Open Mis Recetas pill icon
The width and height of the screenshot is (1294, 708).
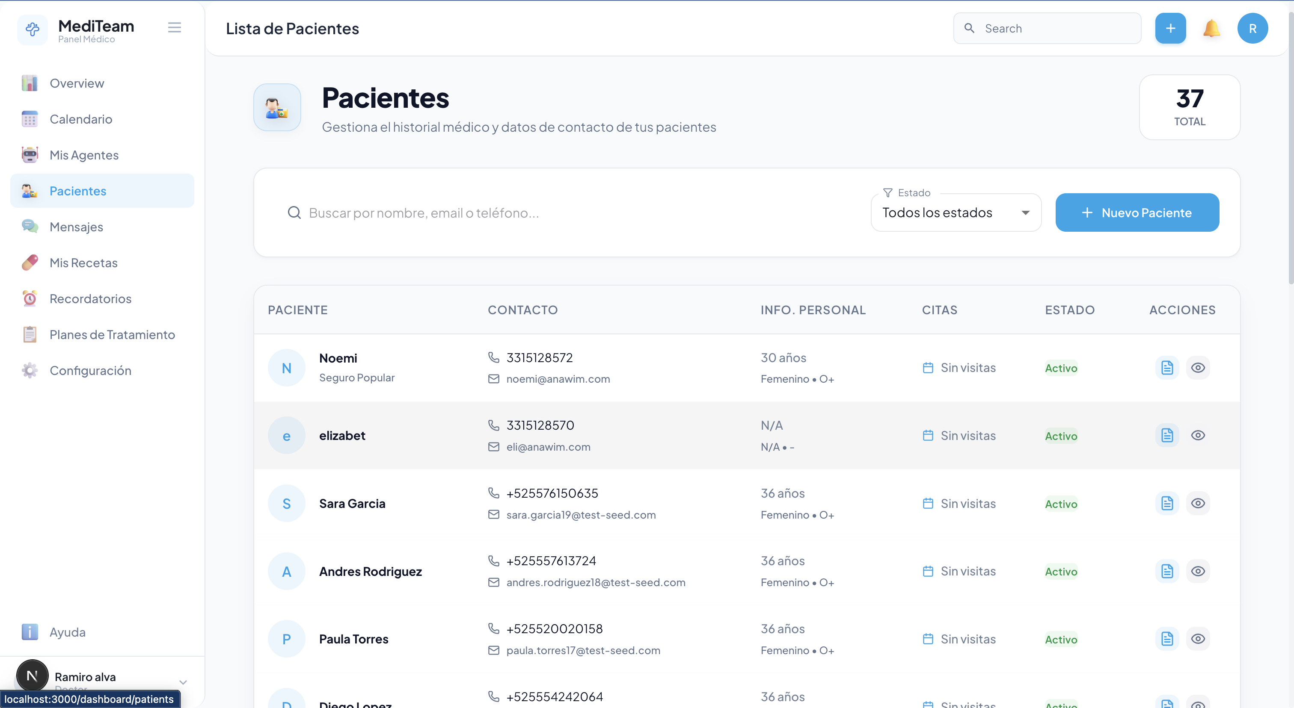(x=30, y=263)
